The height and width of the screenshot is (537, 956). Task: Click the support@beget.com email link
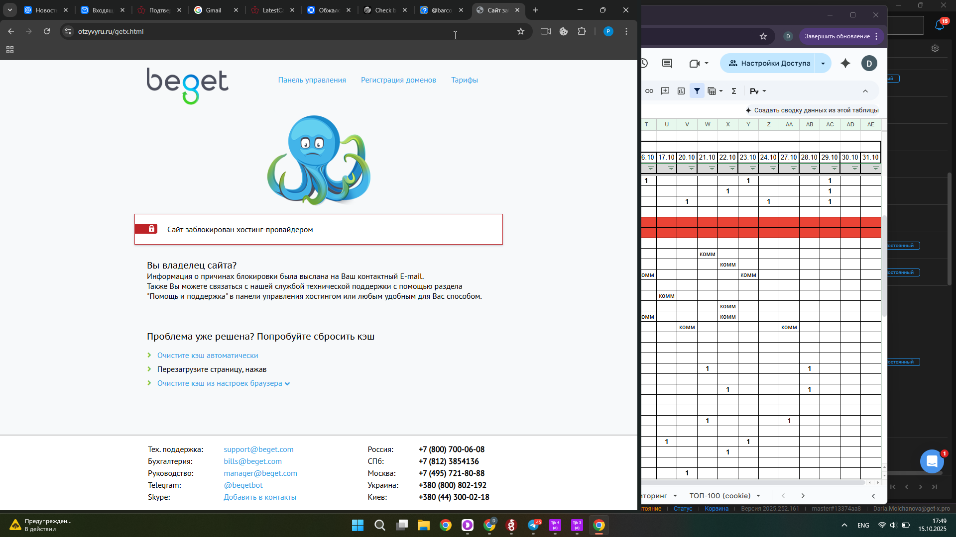click(258, 449)
